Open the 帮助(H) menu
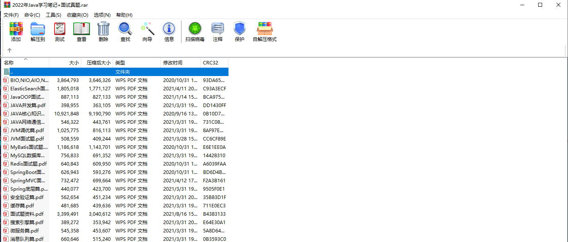 coord(124,15)
